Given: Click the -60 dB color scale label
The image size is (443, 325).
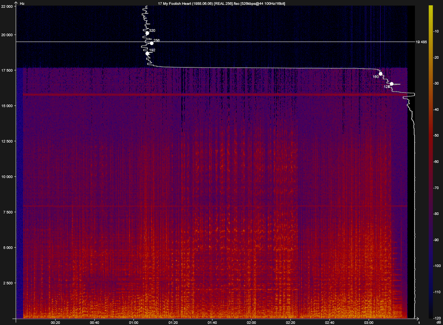Looking at the screenshot, I should pos(436,162).
